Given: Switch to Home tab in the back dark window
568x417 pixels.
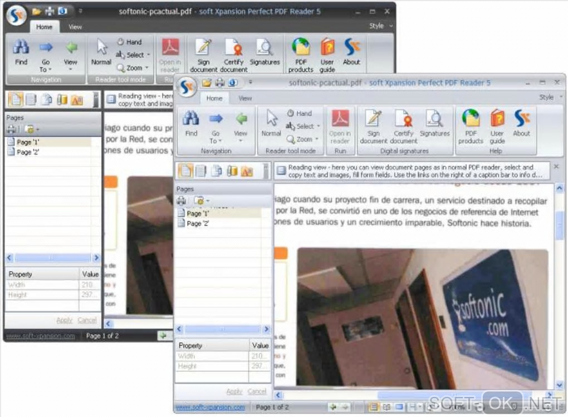Looking at the screenshot, I should click(x=44, y=27).
